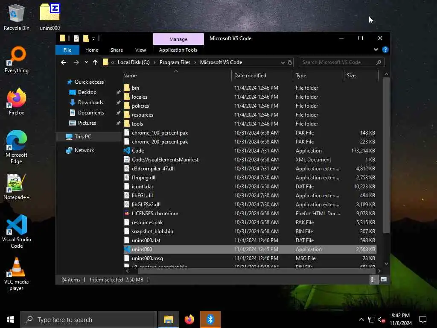The image size is (437, 328).
Task: Go forward in folder history
Action: [x=76, y=62]
